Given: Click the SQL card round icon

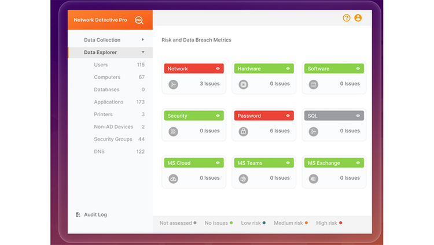Looking at the screenshot, I should [313, 132].
